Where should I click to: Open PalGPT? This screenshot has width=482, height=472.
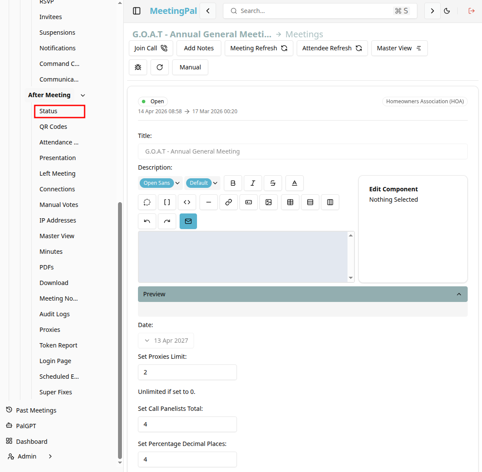click(21, 426)
